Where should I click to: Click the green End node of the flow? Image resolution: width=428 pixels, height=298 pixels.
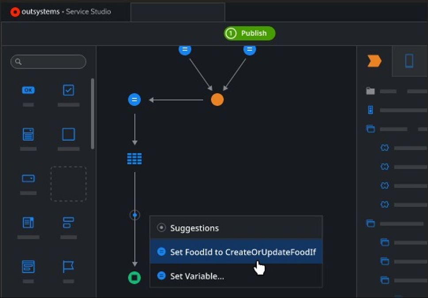(x=134, y=278)
